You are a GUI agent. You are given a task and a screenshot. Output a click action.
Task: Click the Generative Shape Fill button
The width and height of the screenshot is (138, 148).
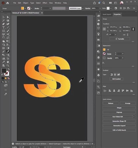coord(119,121)
